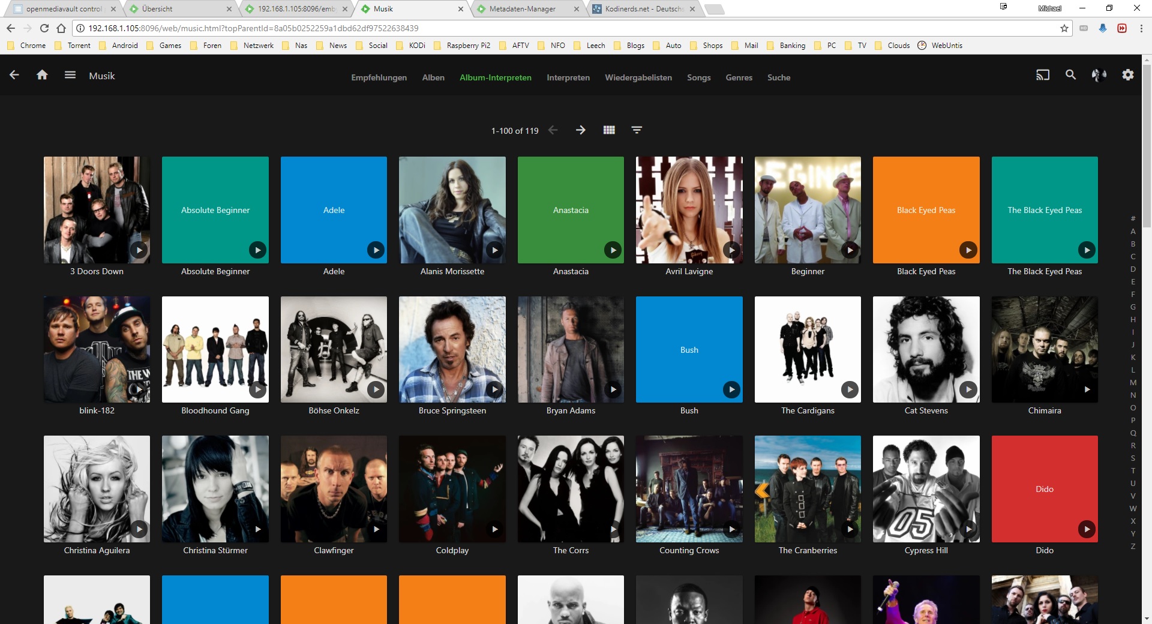Image resolution: width=1152 pixels, height=624 pixels.
Task: Switch to the Empfehlungen tab
Action: pyautogui.click(x=379, y=77)
